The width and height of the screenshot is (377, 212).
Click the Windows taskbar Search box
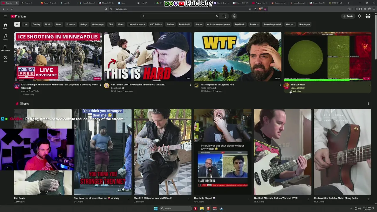point(176,208)
